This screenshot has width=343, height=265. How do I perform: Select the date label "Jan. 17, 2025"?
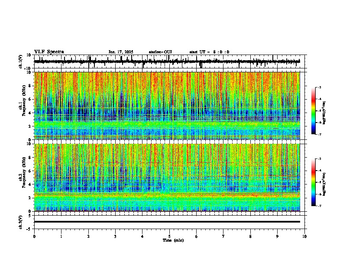121,52
